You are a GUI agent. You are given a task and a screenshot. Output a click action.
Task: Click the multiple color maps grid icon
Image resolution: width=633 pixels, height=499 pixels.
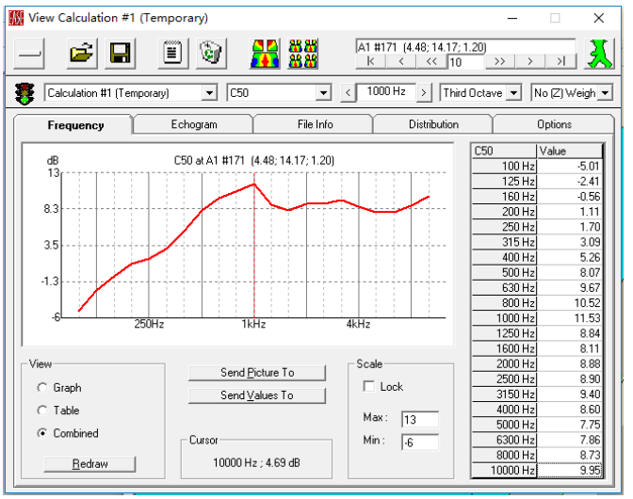(x=302, y=54)
